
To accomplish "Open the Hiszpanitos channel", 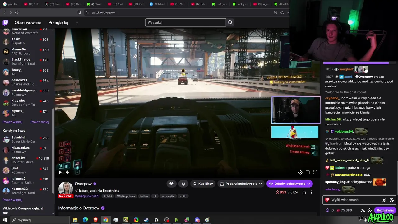I will (27, 150).
